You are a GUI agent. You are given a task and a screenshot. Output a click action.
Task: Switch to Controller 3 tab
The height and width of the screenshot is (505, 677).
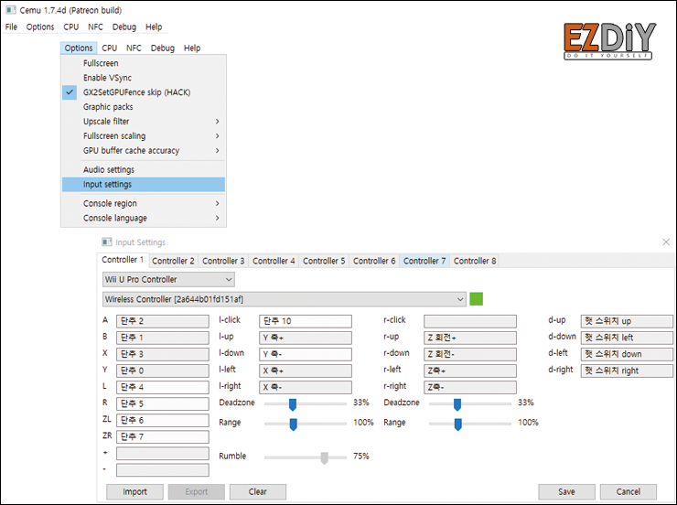coord(223,261)
